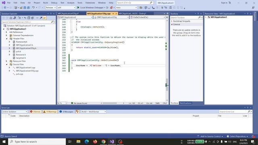This screenshot has width=258, height=145.
Task: Click the Solution Explorer search magnifier icon
Action: 52,22
